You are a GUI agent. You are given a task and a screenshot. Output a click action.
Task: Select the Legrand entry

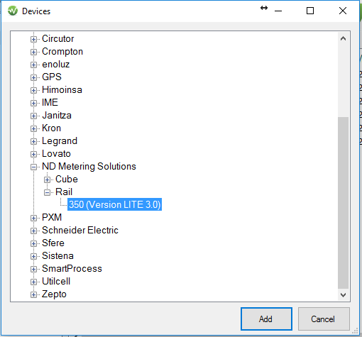[60, 141]
